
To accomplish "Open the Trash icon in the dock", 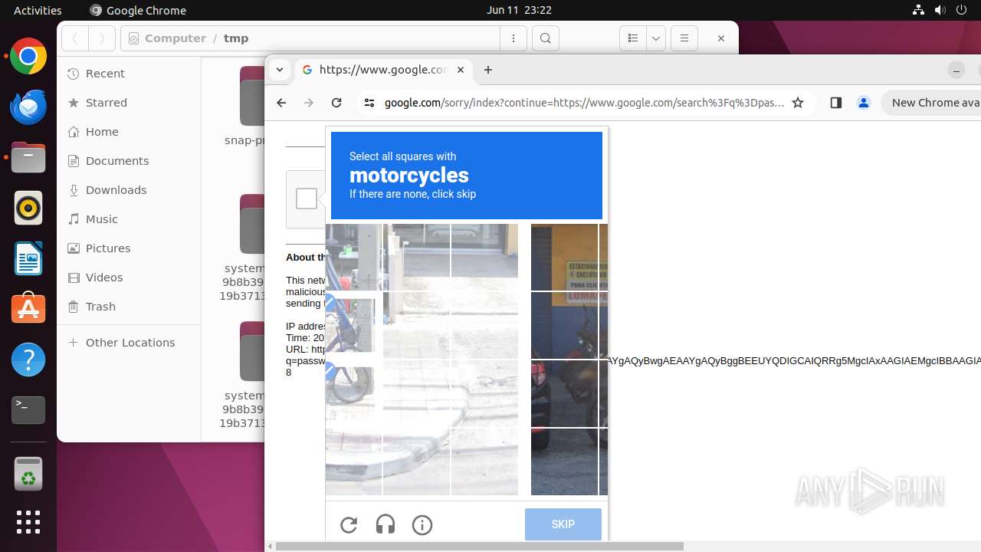I will [28, 474].
